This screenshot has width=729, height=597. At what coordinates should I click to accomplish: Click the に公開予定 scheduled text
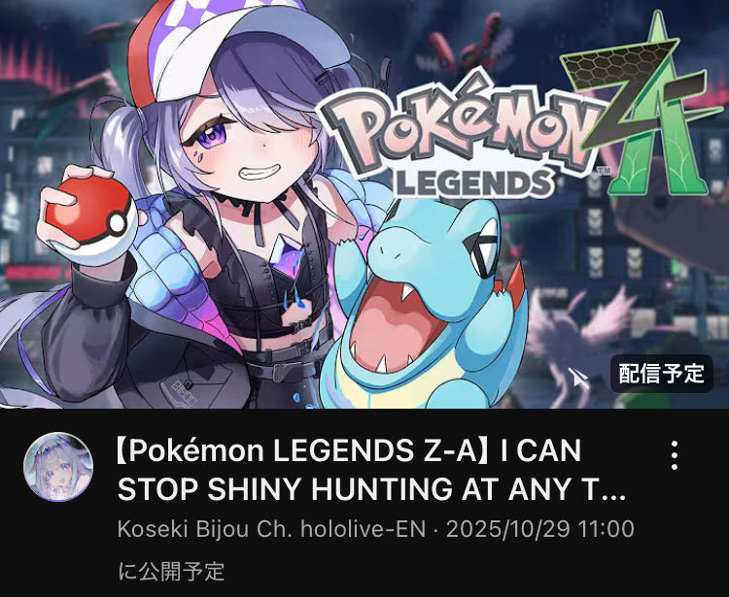(x=171, y=571)
